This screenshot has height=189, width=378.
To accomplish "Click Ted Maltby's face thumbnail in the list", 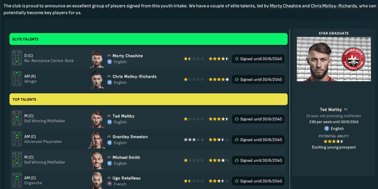I will pyautogui.click(x=97, y=119).
